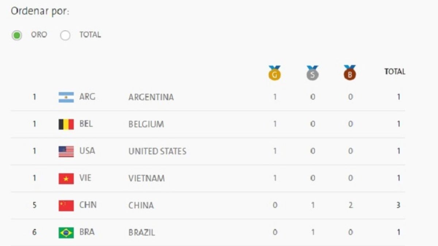Click the CHN country code
The height and width of the screenshot is (246, 438).
(x=88, y=205)
